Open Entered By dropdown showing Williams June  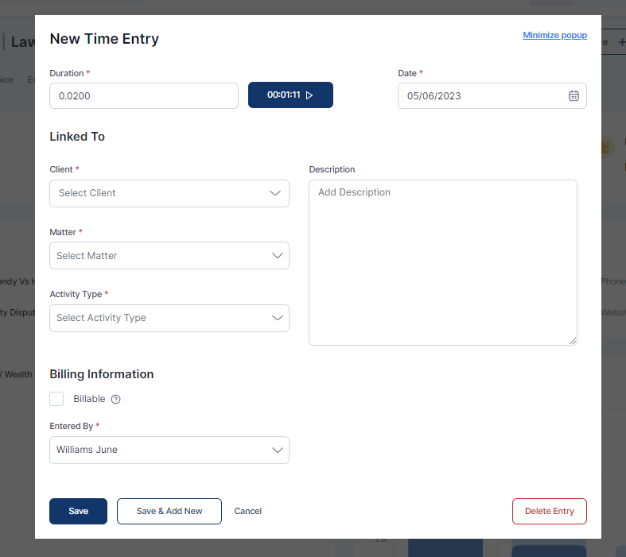[x=169, y=450]
